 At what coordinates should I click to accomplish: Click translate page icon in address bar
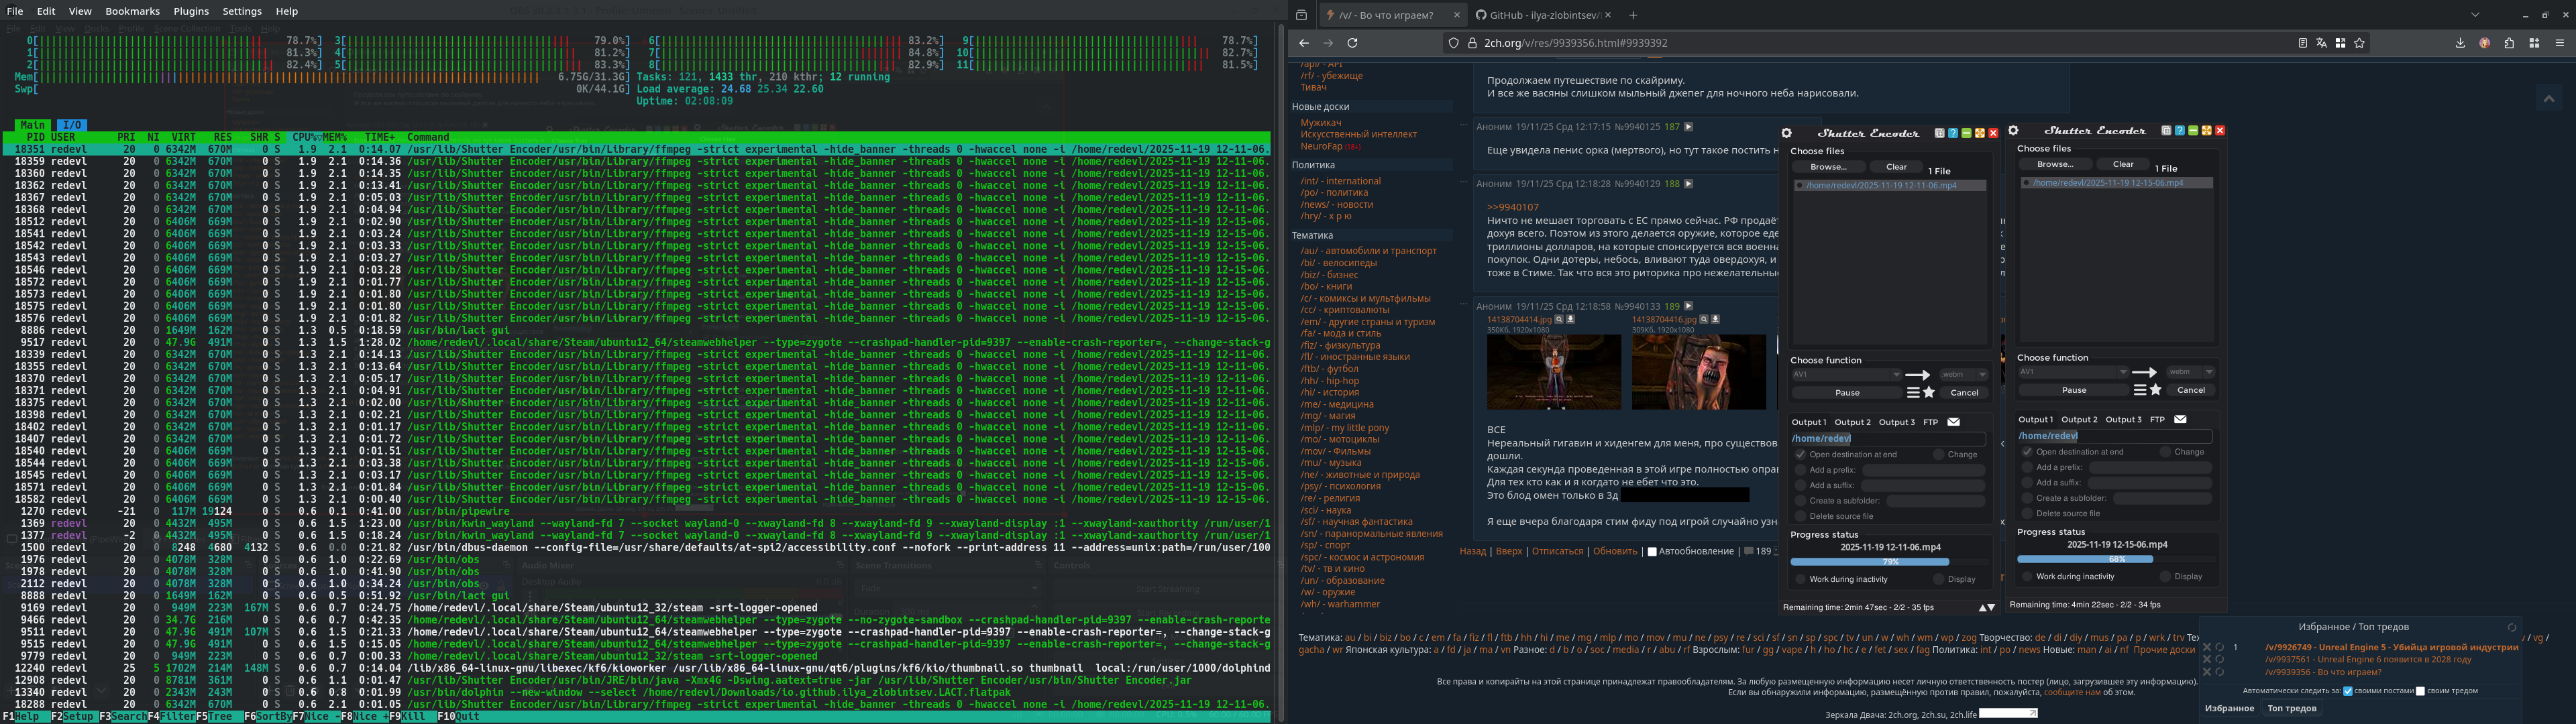[2321, 43]
